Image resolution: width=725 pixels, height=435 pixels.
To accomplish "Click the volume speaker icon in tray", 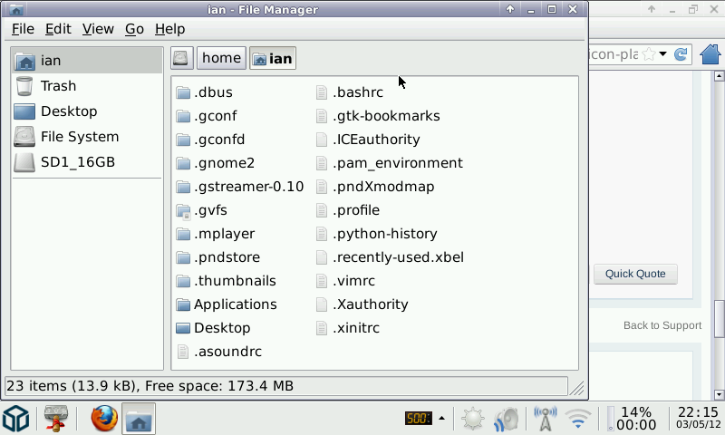I will tap(507, 419).
